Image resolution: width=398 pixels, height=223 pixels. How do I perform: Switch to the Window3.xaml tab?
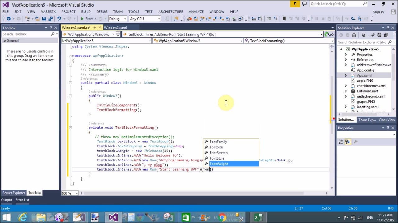115,28
